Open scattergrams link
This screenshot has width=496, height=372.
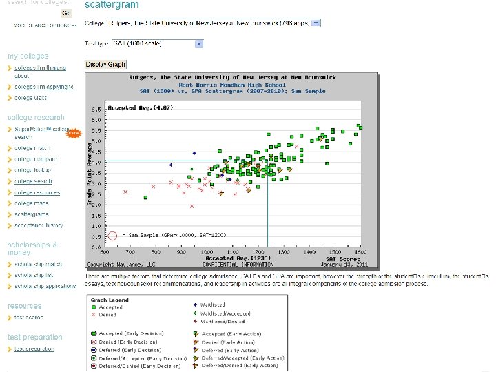[32, 214]
